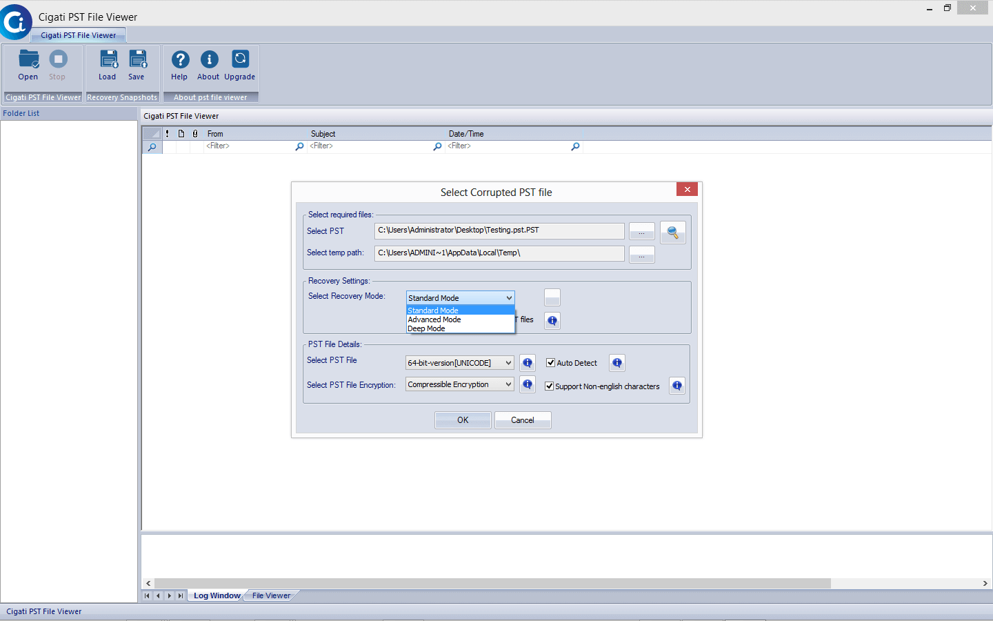The width and height of the screenshot is (993, 621).
Task: Restore down the application window
Action: click(x=947, y=8)
